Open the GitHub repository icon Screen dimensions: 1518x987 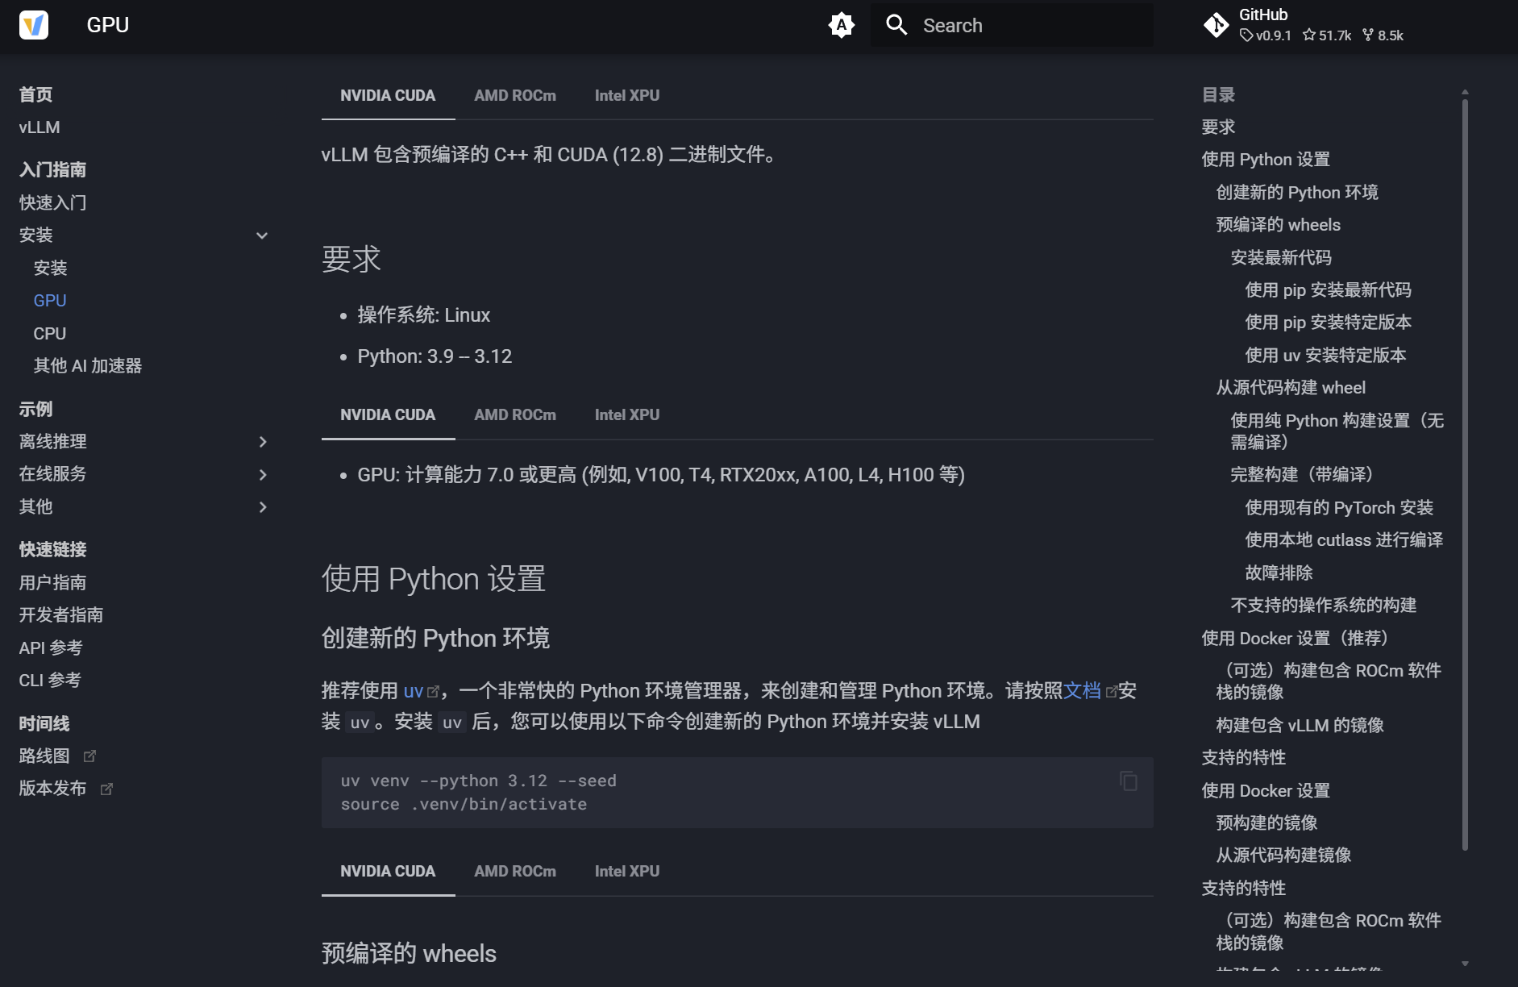pos(1216,25)
